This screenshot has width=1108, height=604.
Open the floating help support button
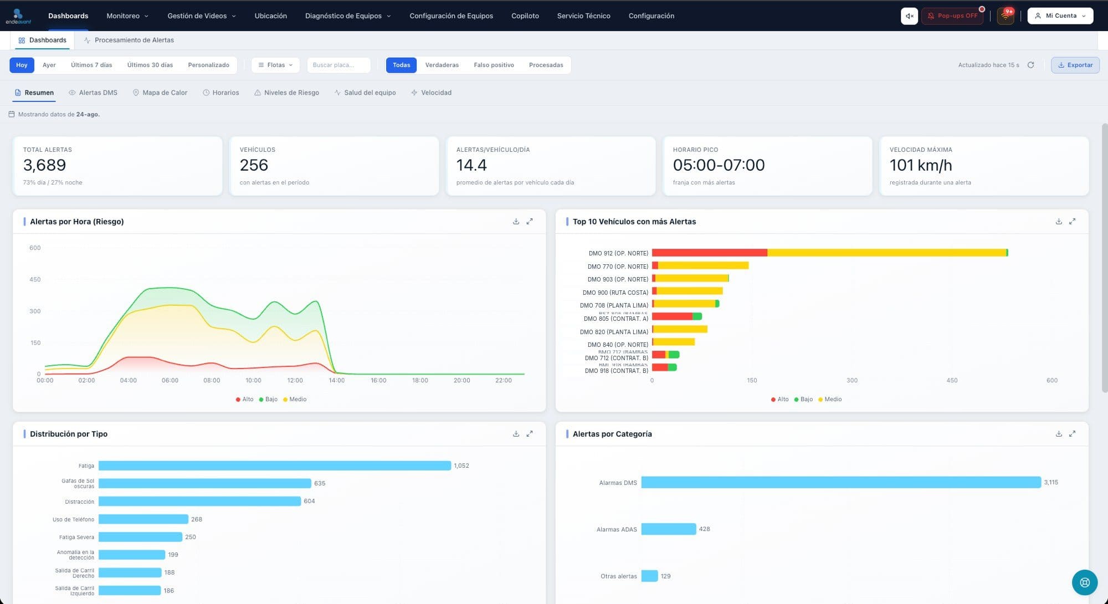coord(1084,582)
